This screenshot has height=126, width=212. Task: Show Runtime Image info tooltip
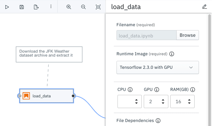172,54
